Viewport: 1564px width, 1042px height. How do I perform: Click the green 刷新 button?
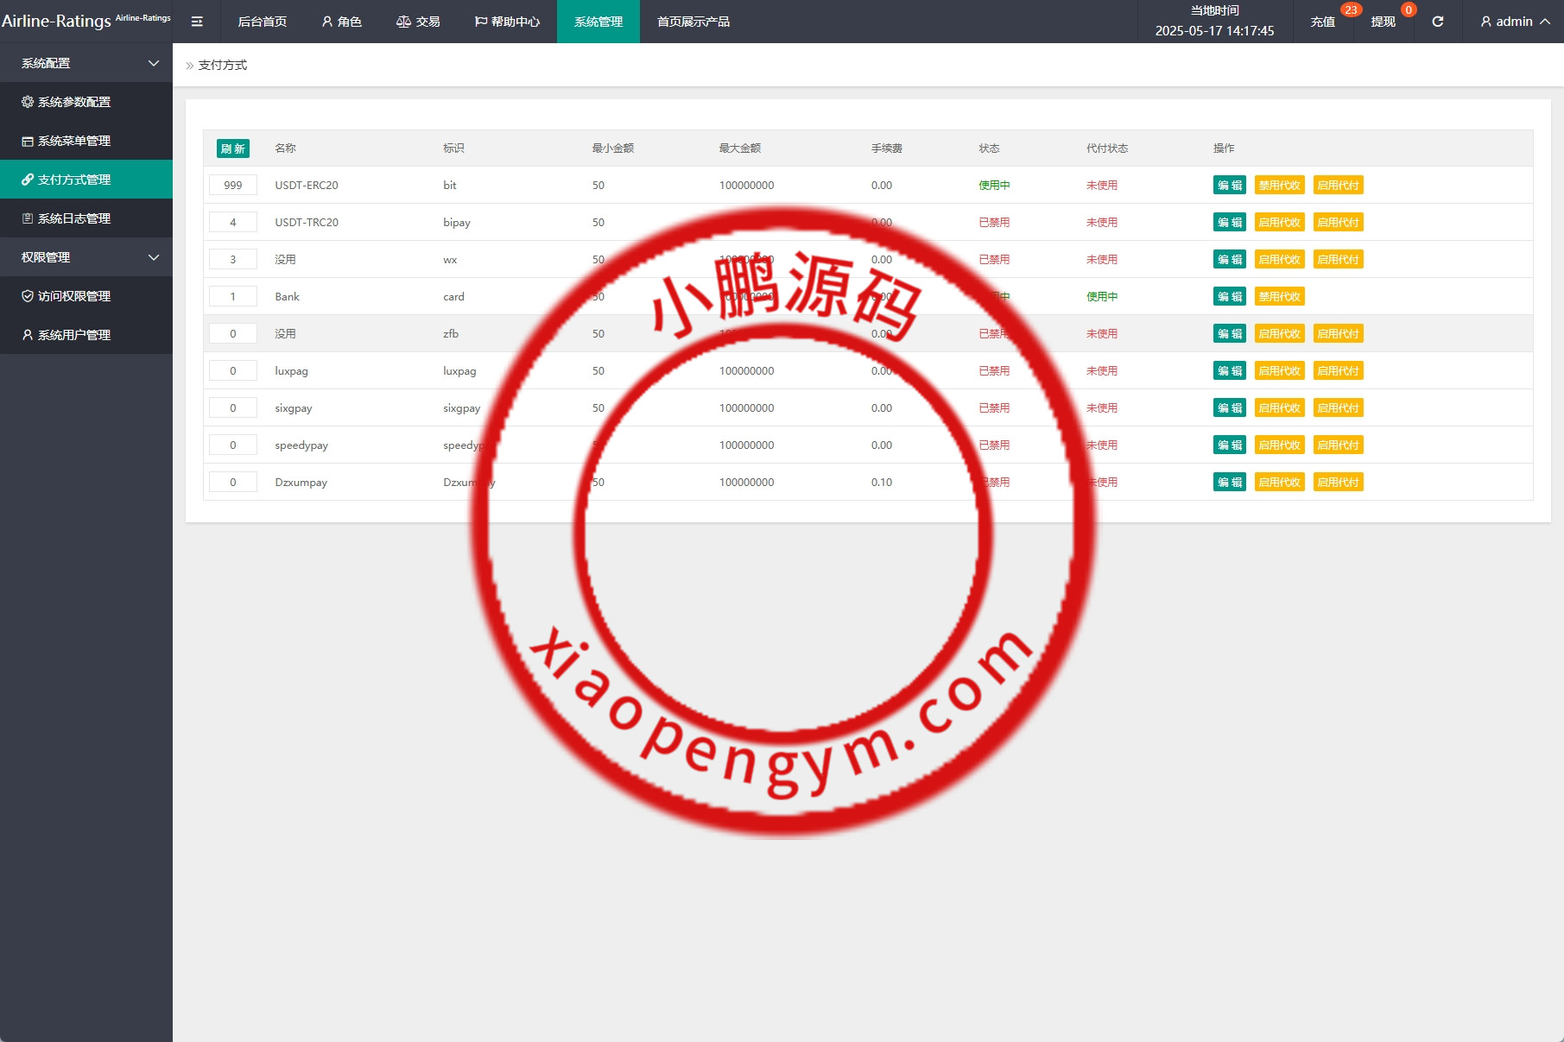pos(232,148)
